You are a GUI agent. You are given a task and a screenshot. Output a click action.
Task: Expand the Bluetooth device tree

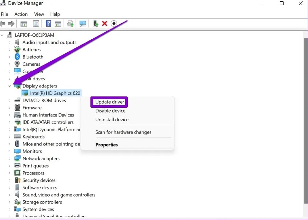click(10, 57)
